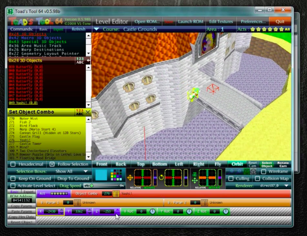Select the Front camera view tab
This screenshot has width=307, height=236.
pyautogui.click(x=102, y=164)
